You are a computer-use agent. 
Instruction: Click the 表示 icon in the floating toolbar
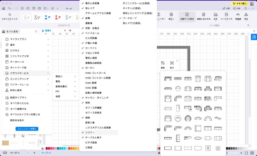coord(172,63)
